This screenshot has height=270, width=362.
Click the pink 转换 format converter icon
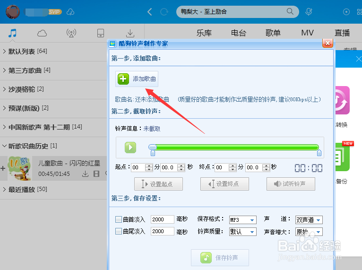pyautogui.click(x=342, y=100)
